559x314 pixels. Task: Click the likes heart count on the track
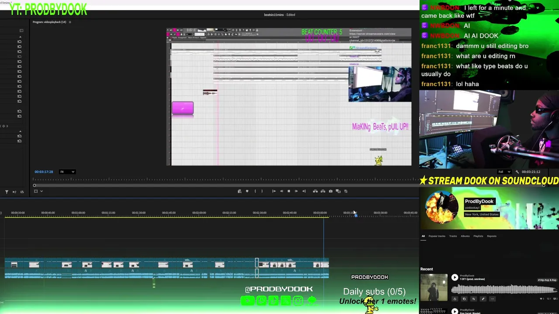[x=543, y=299]
